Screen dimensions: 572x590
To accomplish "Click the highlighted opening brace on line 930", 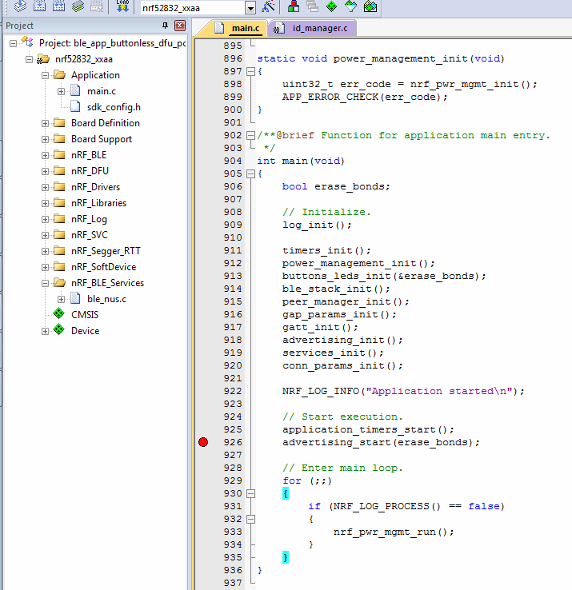I will [x=286, y=494].
